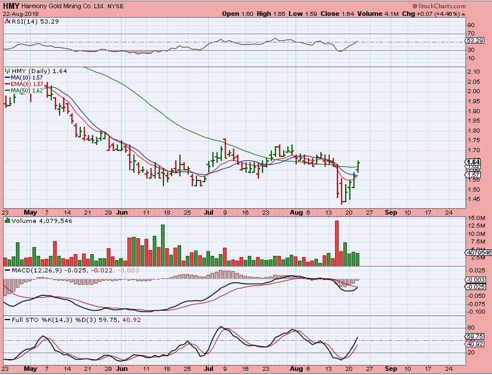This screenshot has height=375, width=492.
Task: Click the bar icon before HMY (Daily)
Action: click(8, 71)
